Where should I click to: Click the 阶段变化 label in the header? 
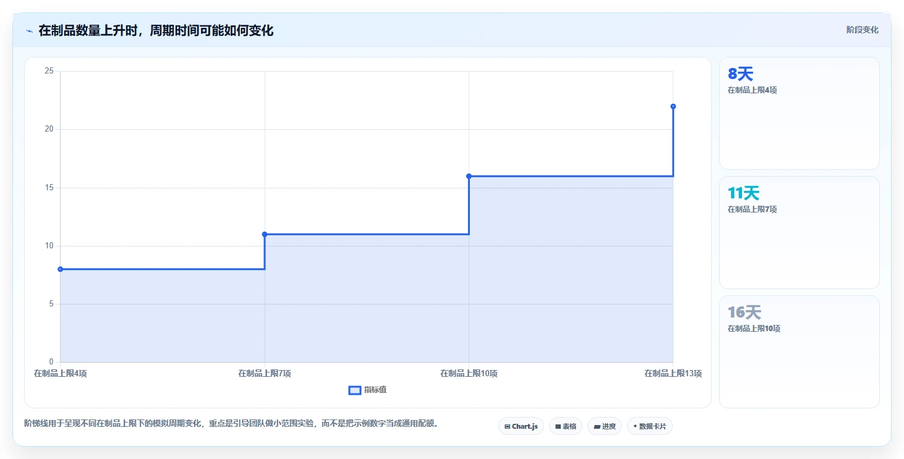(x=862, y=30)
